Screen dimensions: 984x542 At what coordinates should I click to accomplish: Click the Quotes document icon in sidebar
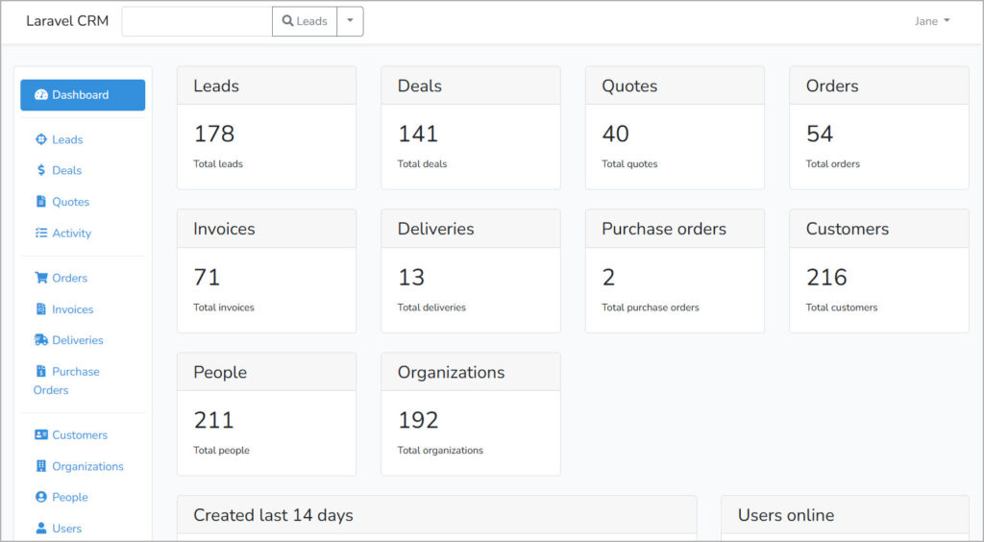[x=40, y=202]
